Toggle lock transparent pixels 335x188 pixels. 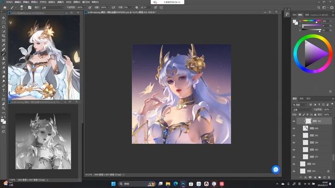coord(300,115)
